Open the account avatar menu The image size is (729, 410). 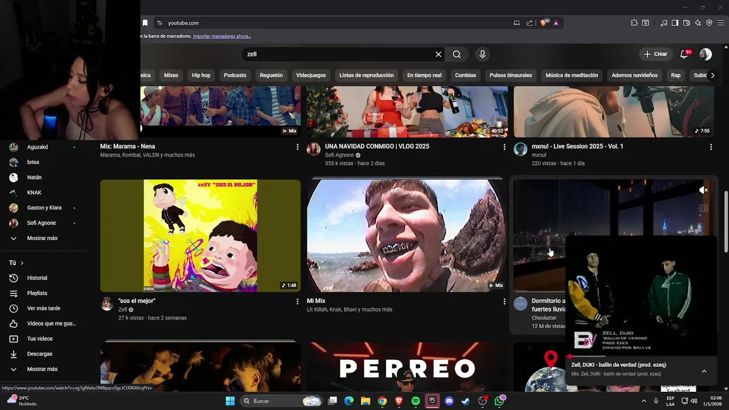click(706, 54)
